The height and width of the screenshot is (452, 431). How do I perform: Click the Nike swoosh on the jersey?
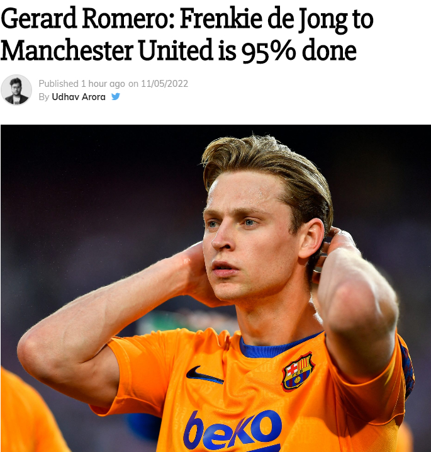pyautogui.click(x=204, y=375)
